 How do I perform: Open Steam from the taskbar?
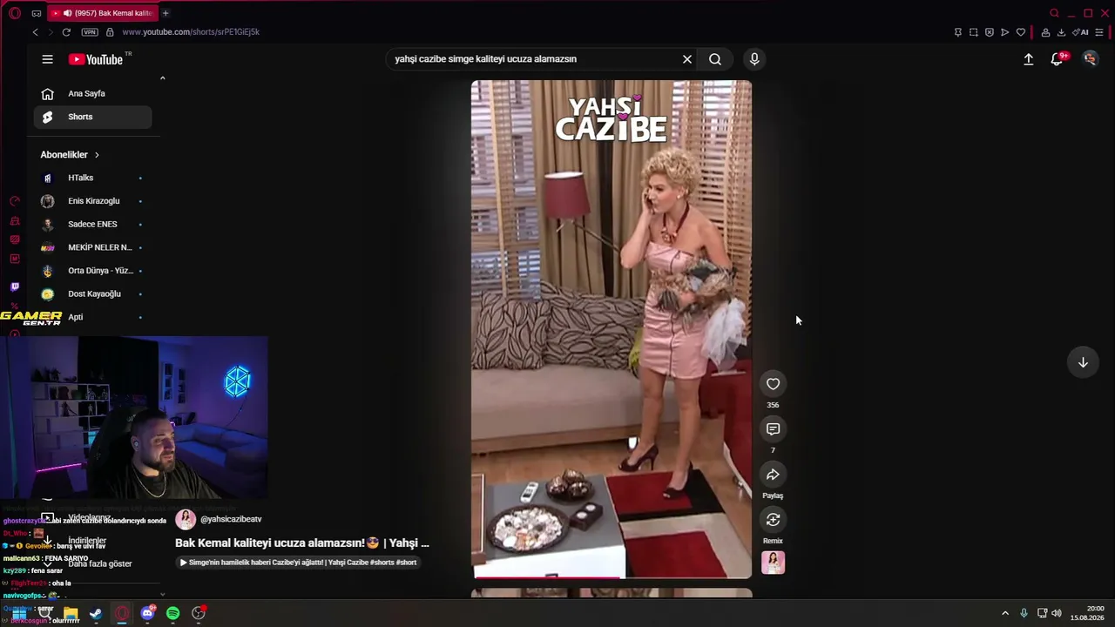point(96,613)
